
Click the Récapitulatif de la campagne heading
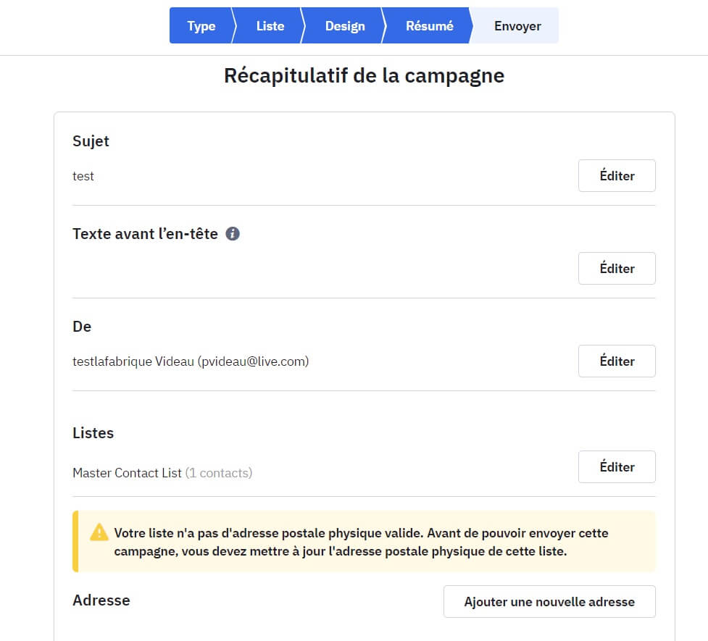364,75
